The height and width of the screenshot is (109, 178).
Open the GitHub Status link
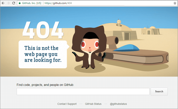click(x=93, y=104)
